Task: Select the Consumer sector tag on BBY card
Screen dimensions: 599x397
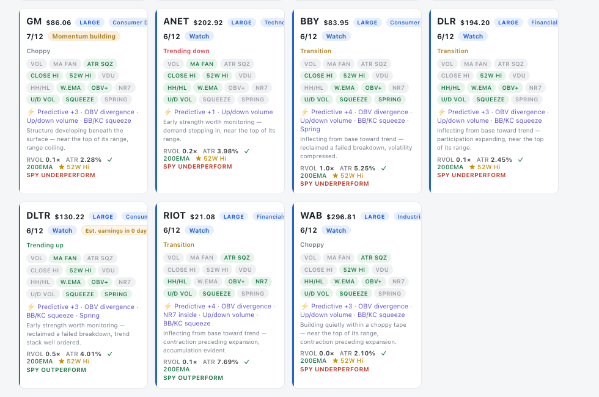Action: pos(404,23)
